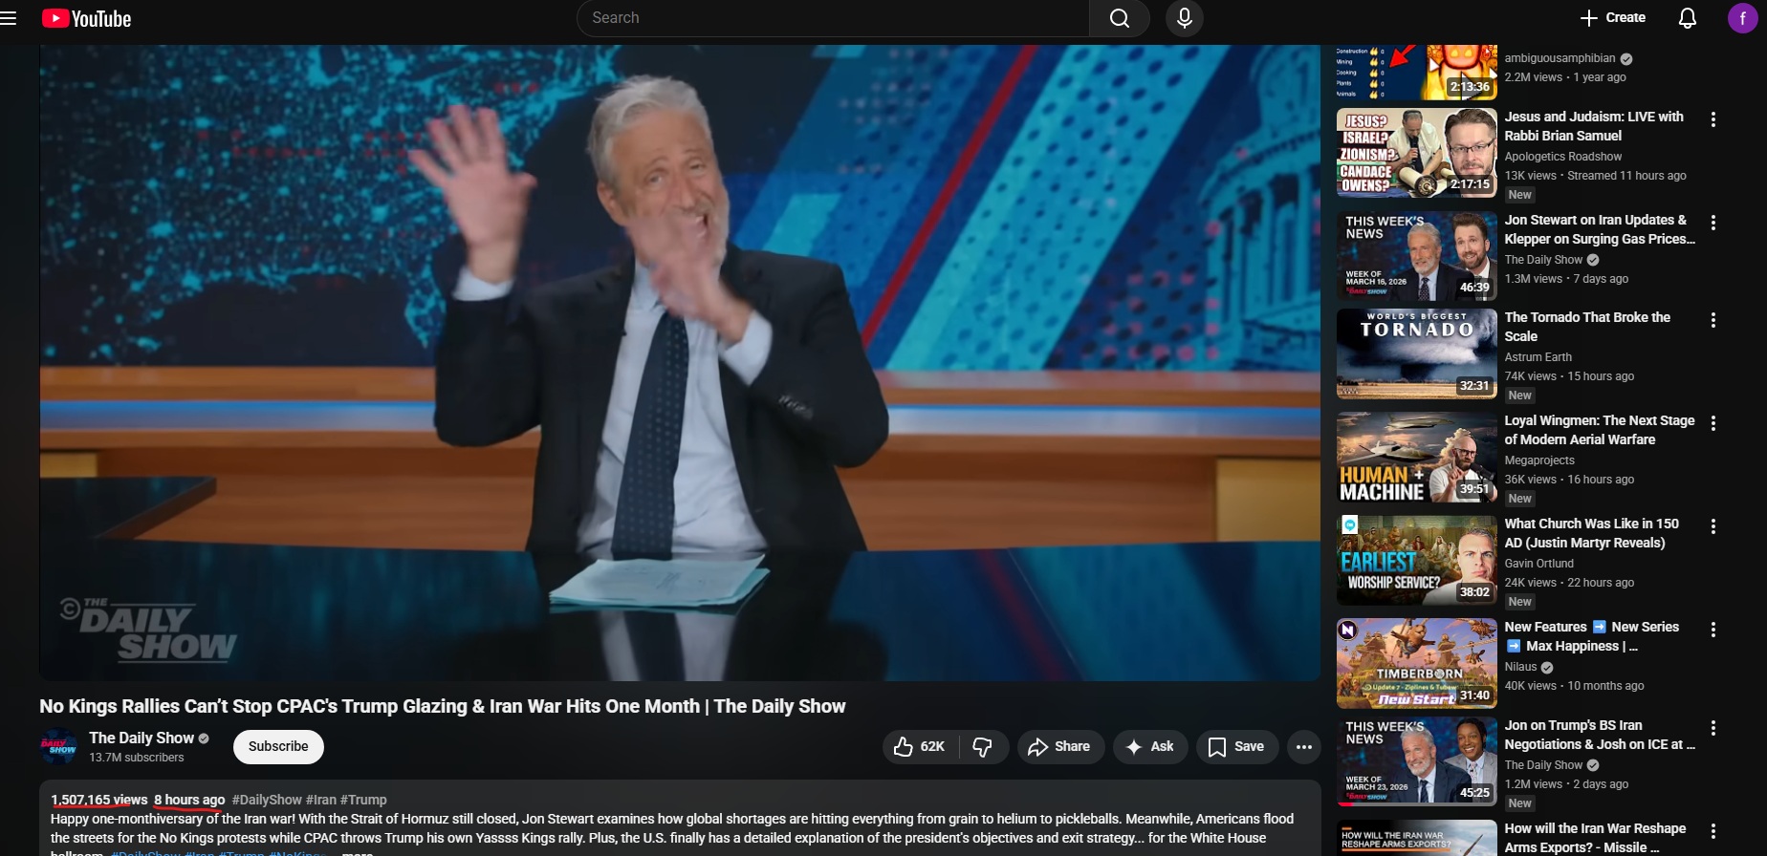Click the Nilaus channel name

pyautogui.click(x=1520, y=667)
